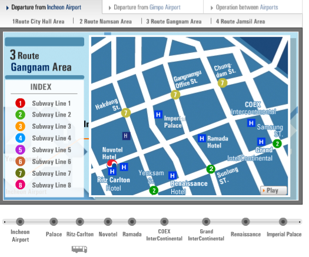Click line 7 marker at Chungdam St.
The image size is (309, 257).
[x=222, y=83]
